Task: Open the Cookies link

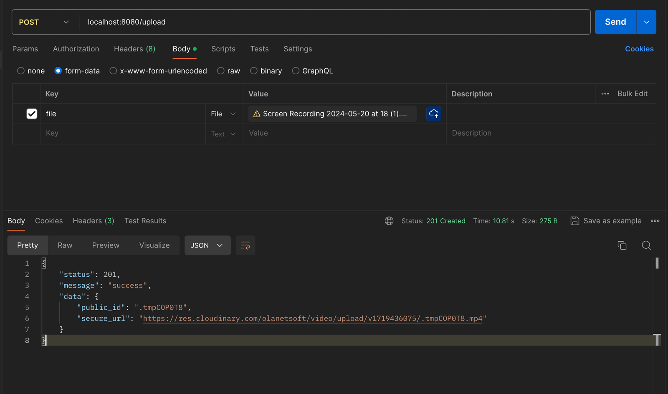Action: pyautogui.click(x=639, y=49)
